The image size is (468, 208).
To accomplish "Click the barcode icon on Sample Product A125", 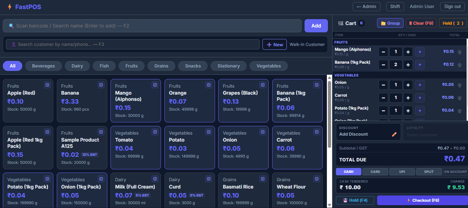I will click(x=101, y=132).
